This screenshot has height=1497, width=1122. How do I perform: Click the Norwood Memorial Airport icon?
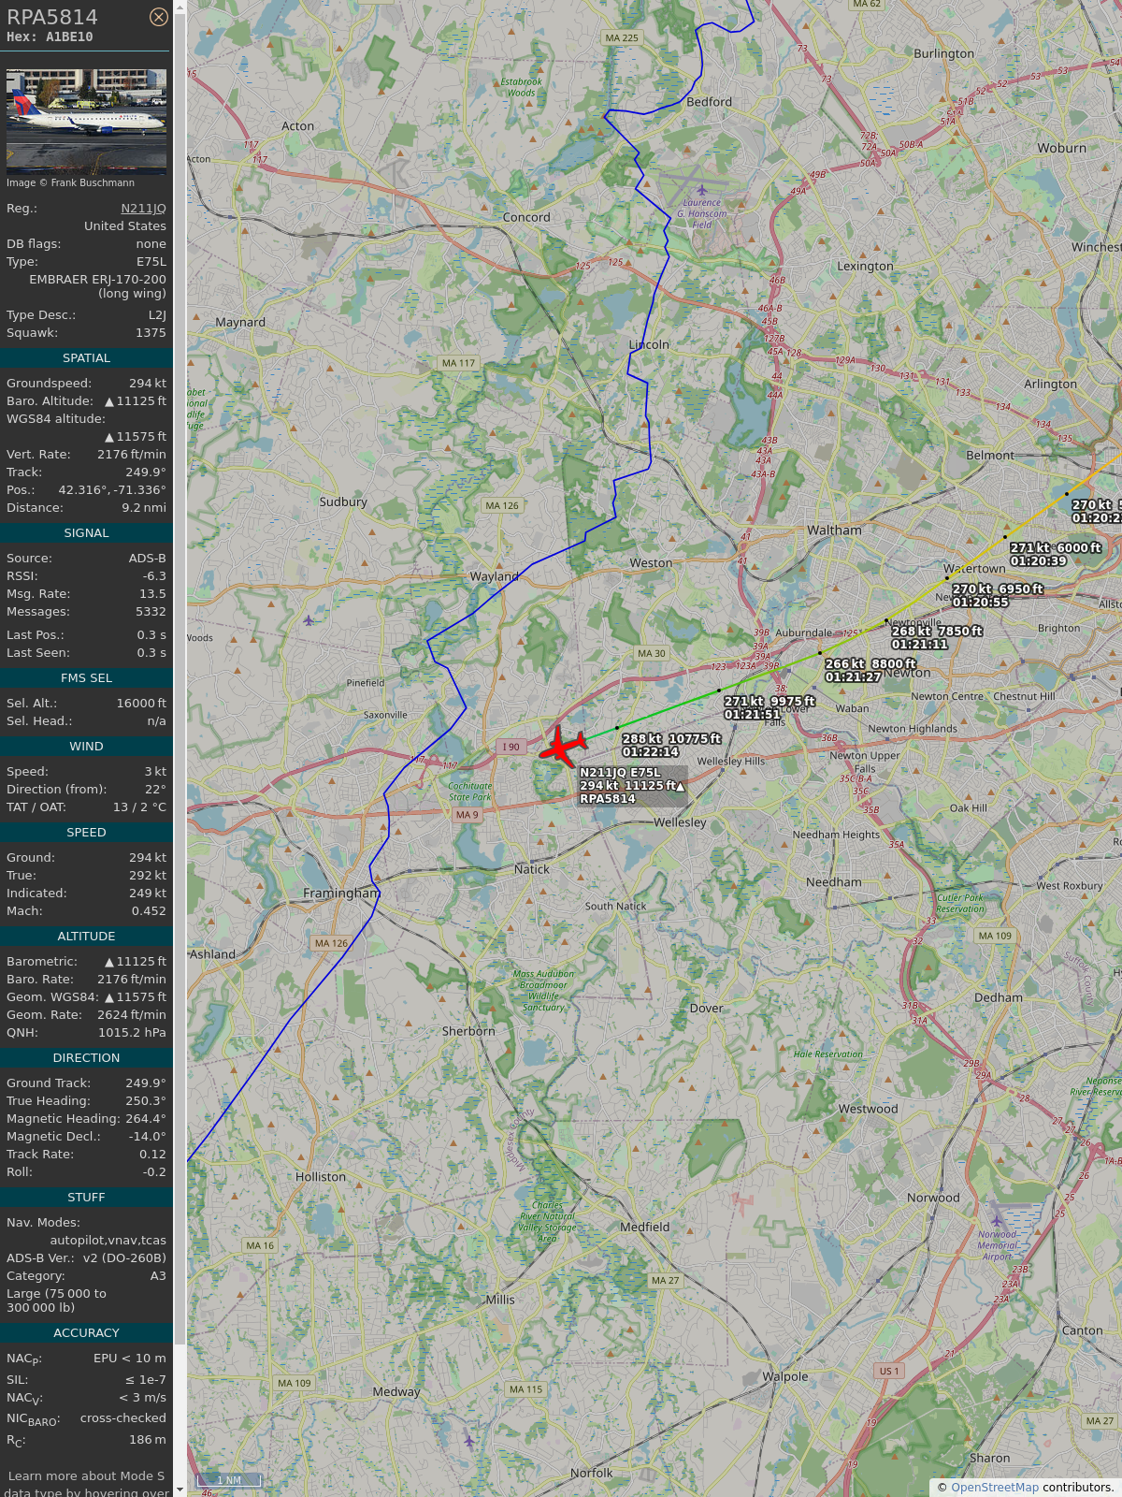point(997,1220)
